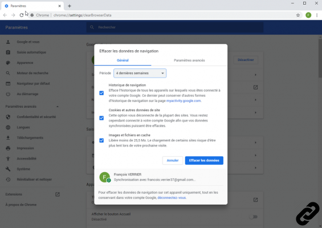Viewport: 322px width, 228px height.
Task: Click the Extensions sidebar entry
Action: (x=14, y=194)
